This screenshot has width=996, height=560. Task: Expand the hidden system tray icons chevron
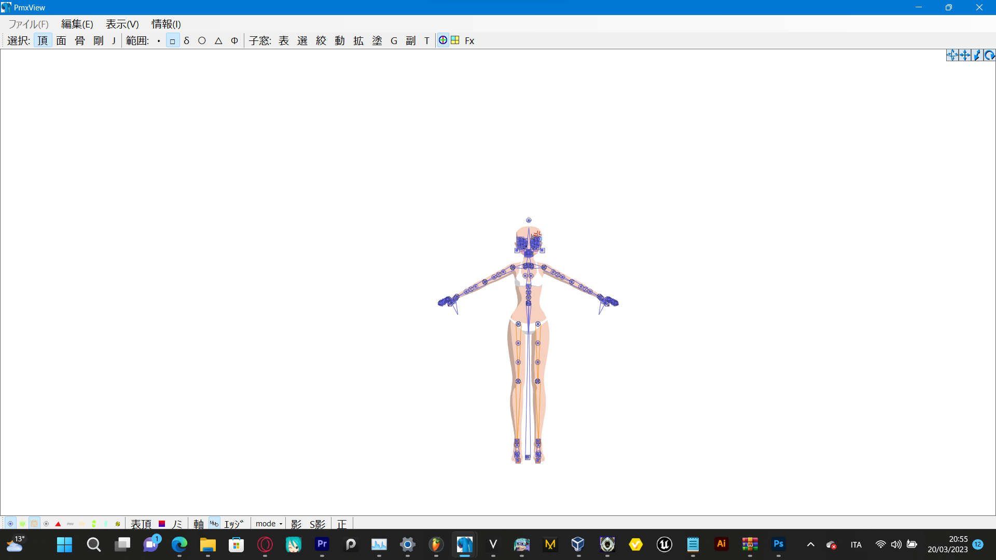click(x=810, y=544)
